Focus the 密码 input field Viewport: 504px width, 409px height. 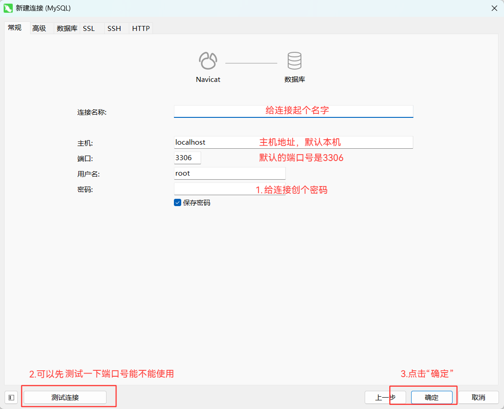tap(230, 189)
